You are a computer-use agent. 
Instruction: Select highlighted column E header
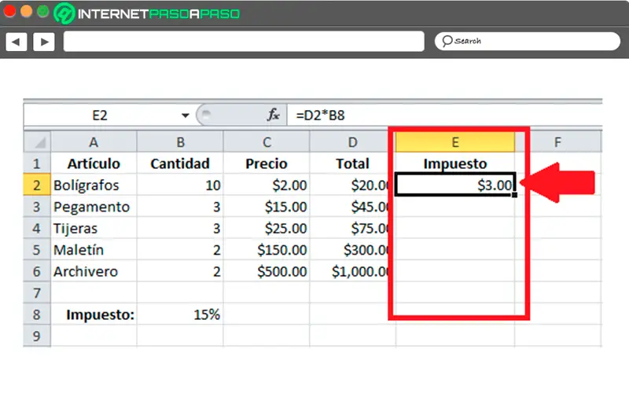click(455, 142)
